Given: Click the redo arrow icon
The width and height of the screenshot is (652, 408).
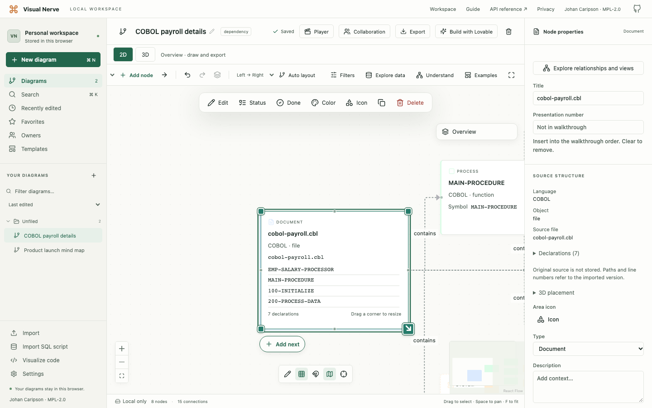Looking at the screenshot, I should point(202,75).
